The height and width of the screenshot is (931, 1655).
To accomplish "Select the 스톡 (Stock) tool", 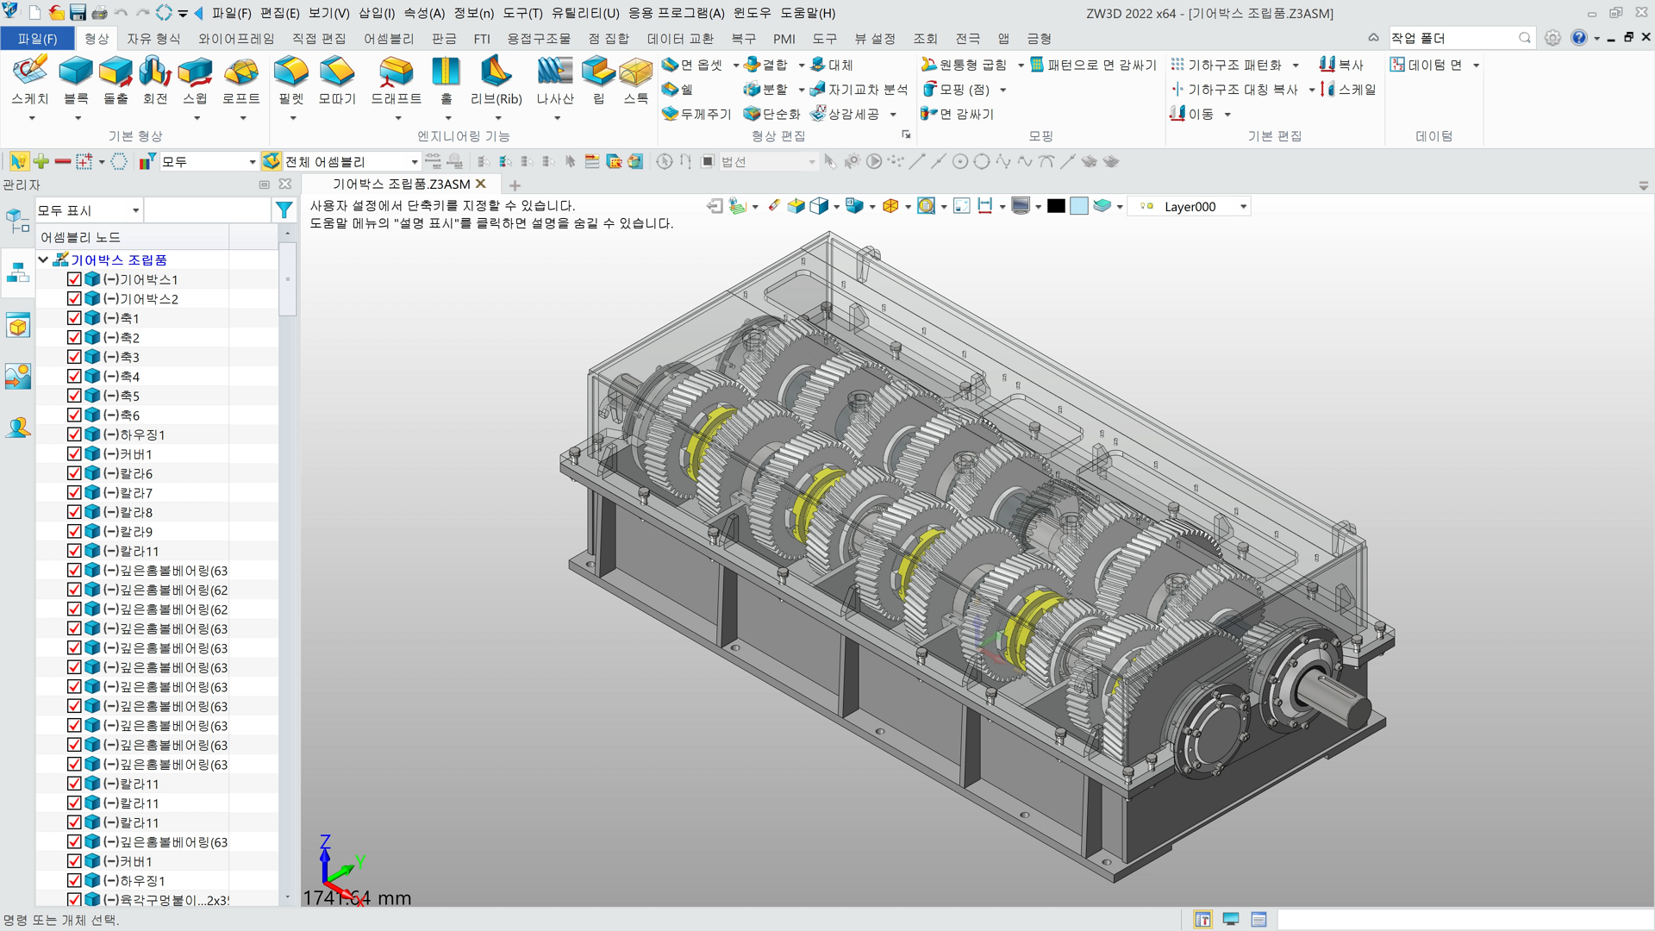I will (636, 72).
